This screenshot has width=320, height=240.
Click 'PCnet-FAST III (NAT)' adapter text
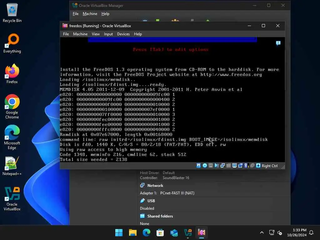pos(177,193)
